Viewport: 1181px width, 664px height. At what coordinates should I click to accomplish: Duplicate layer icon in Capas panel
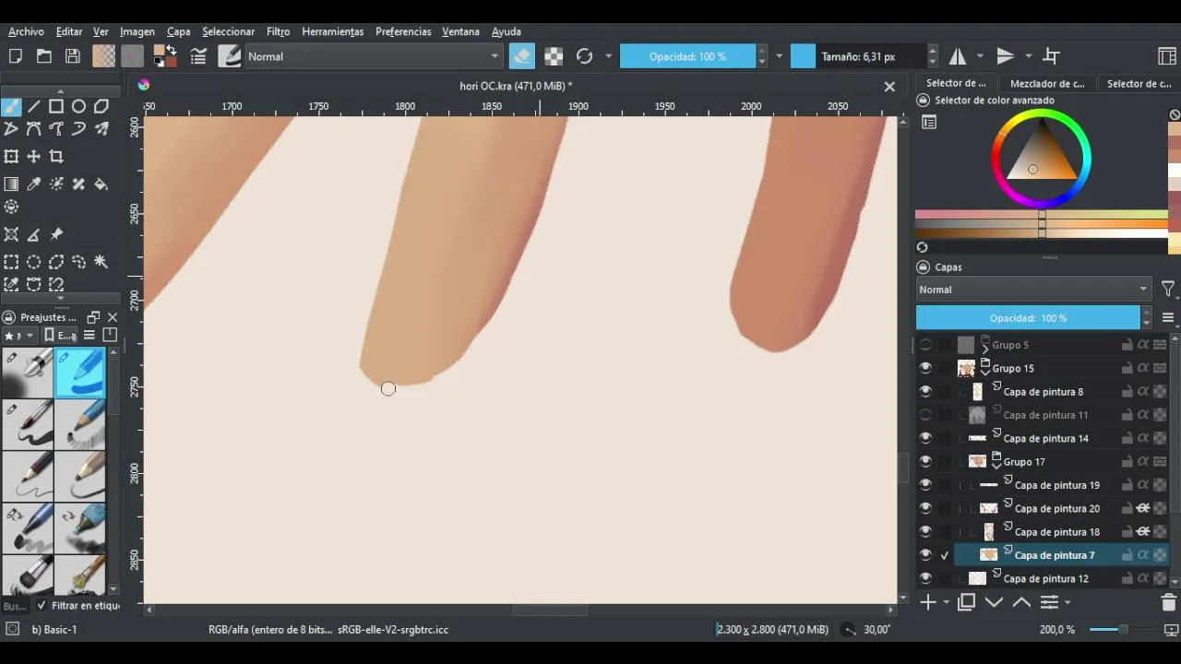pos(966,602)
